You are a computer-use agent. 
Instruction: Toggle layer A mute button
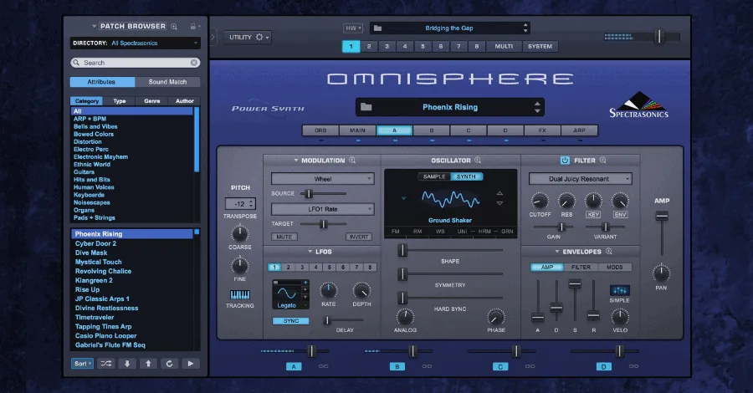(294, 366)
